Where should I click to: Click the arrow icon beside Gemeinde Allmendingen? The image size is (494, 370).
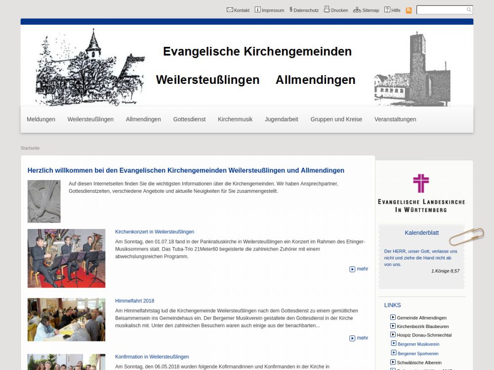click(393, 317)
